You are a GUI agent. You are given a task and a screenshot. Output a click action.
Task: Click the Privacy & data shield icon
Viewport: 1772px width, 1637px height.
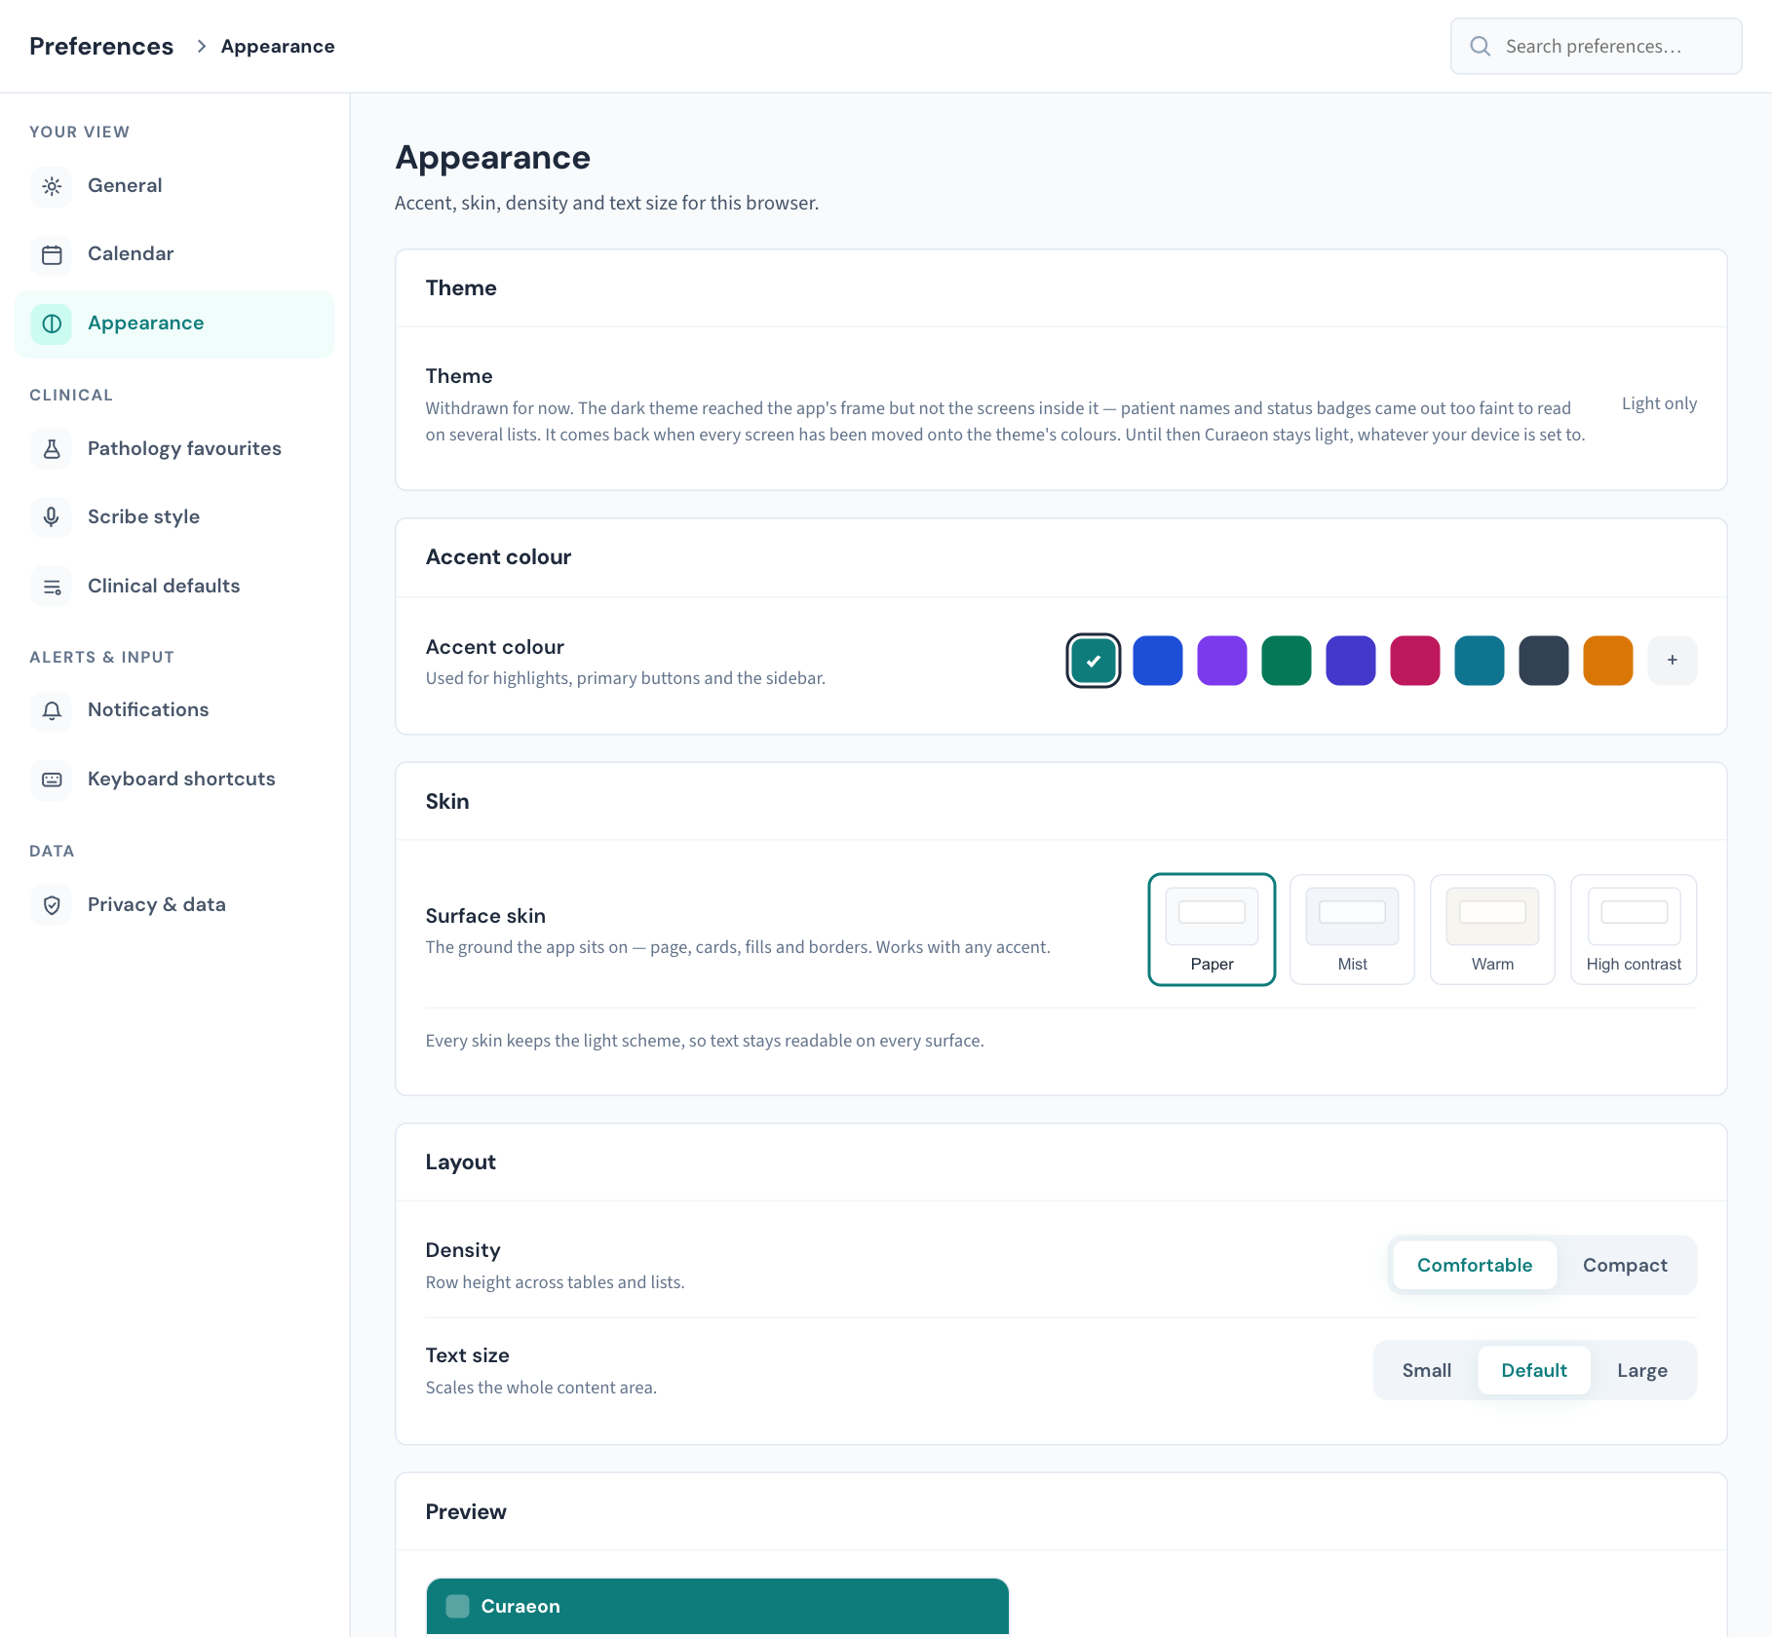(52, 905)
